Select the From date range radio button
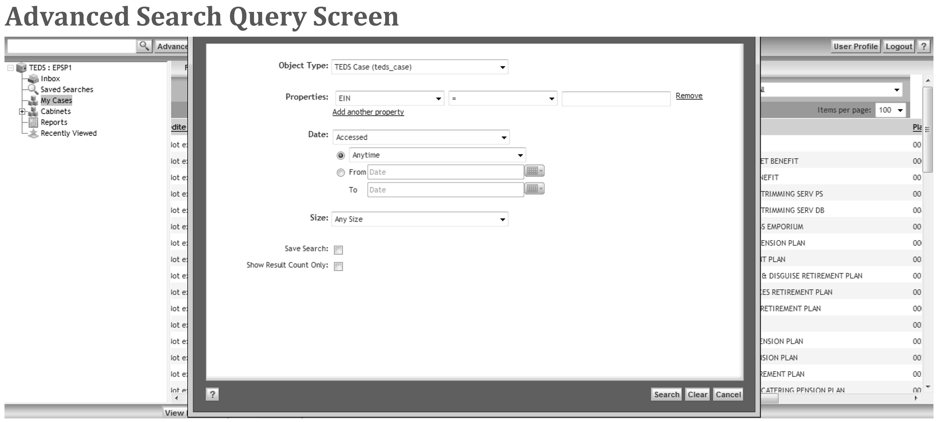Image resolution: width=937 pixels, height=422 pixels. click(x=340, y=172)
